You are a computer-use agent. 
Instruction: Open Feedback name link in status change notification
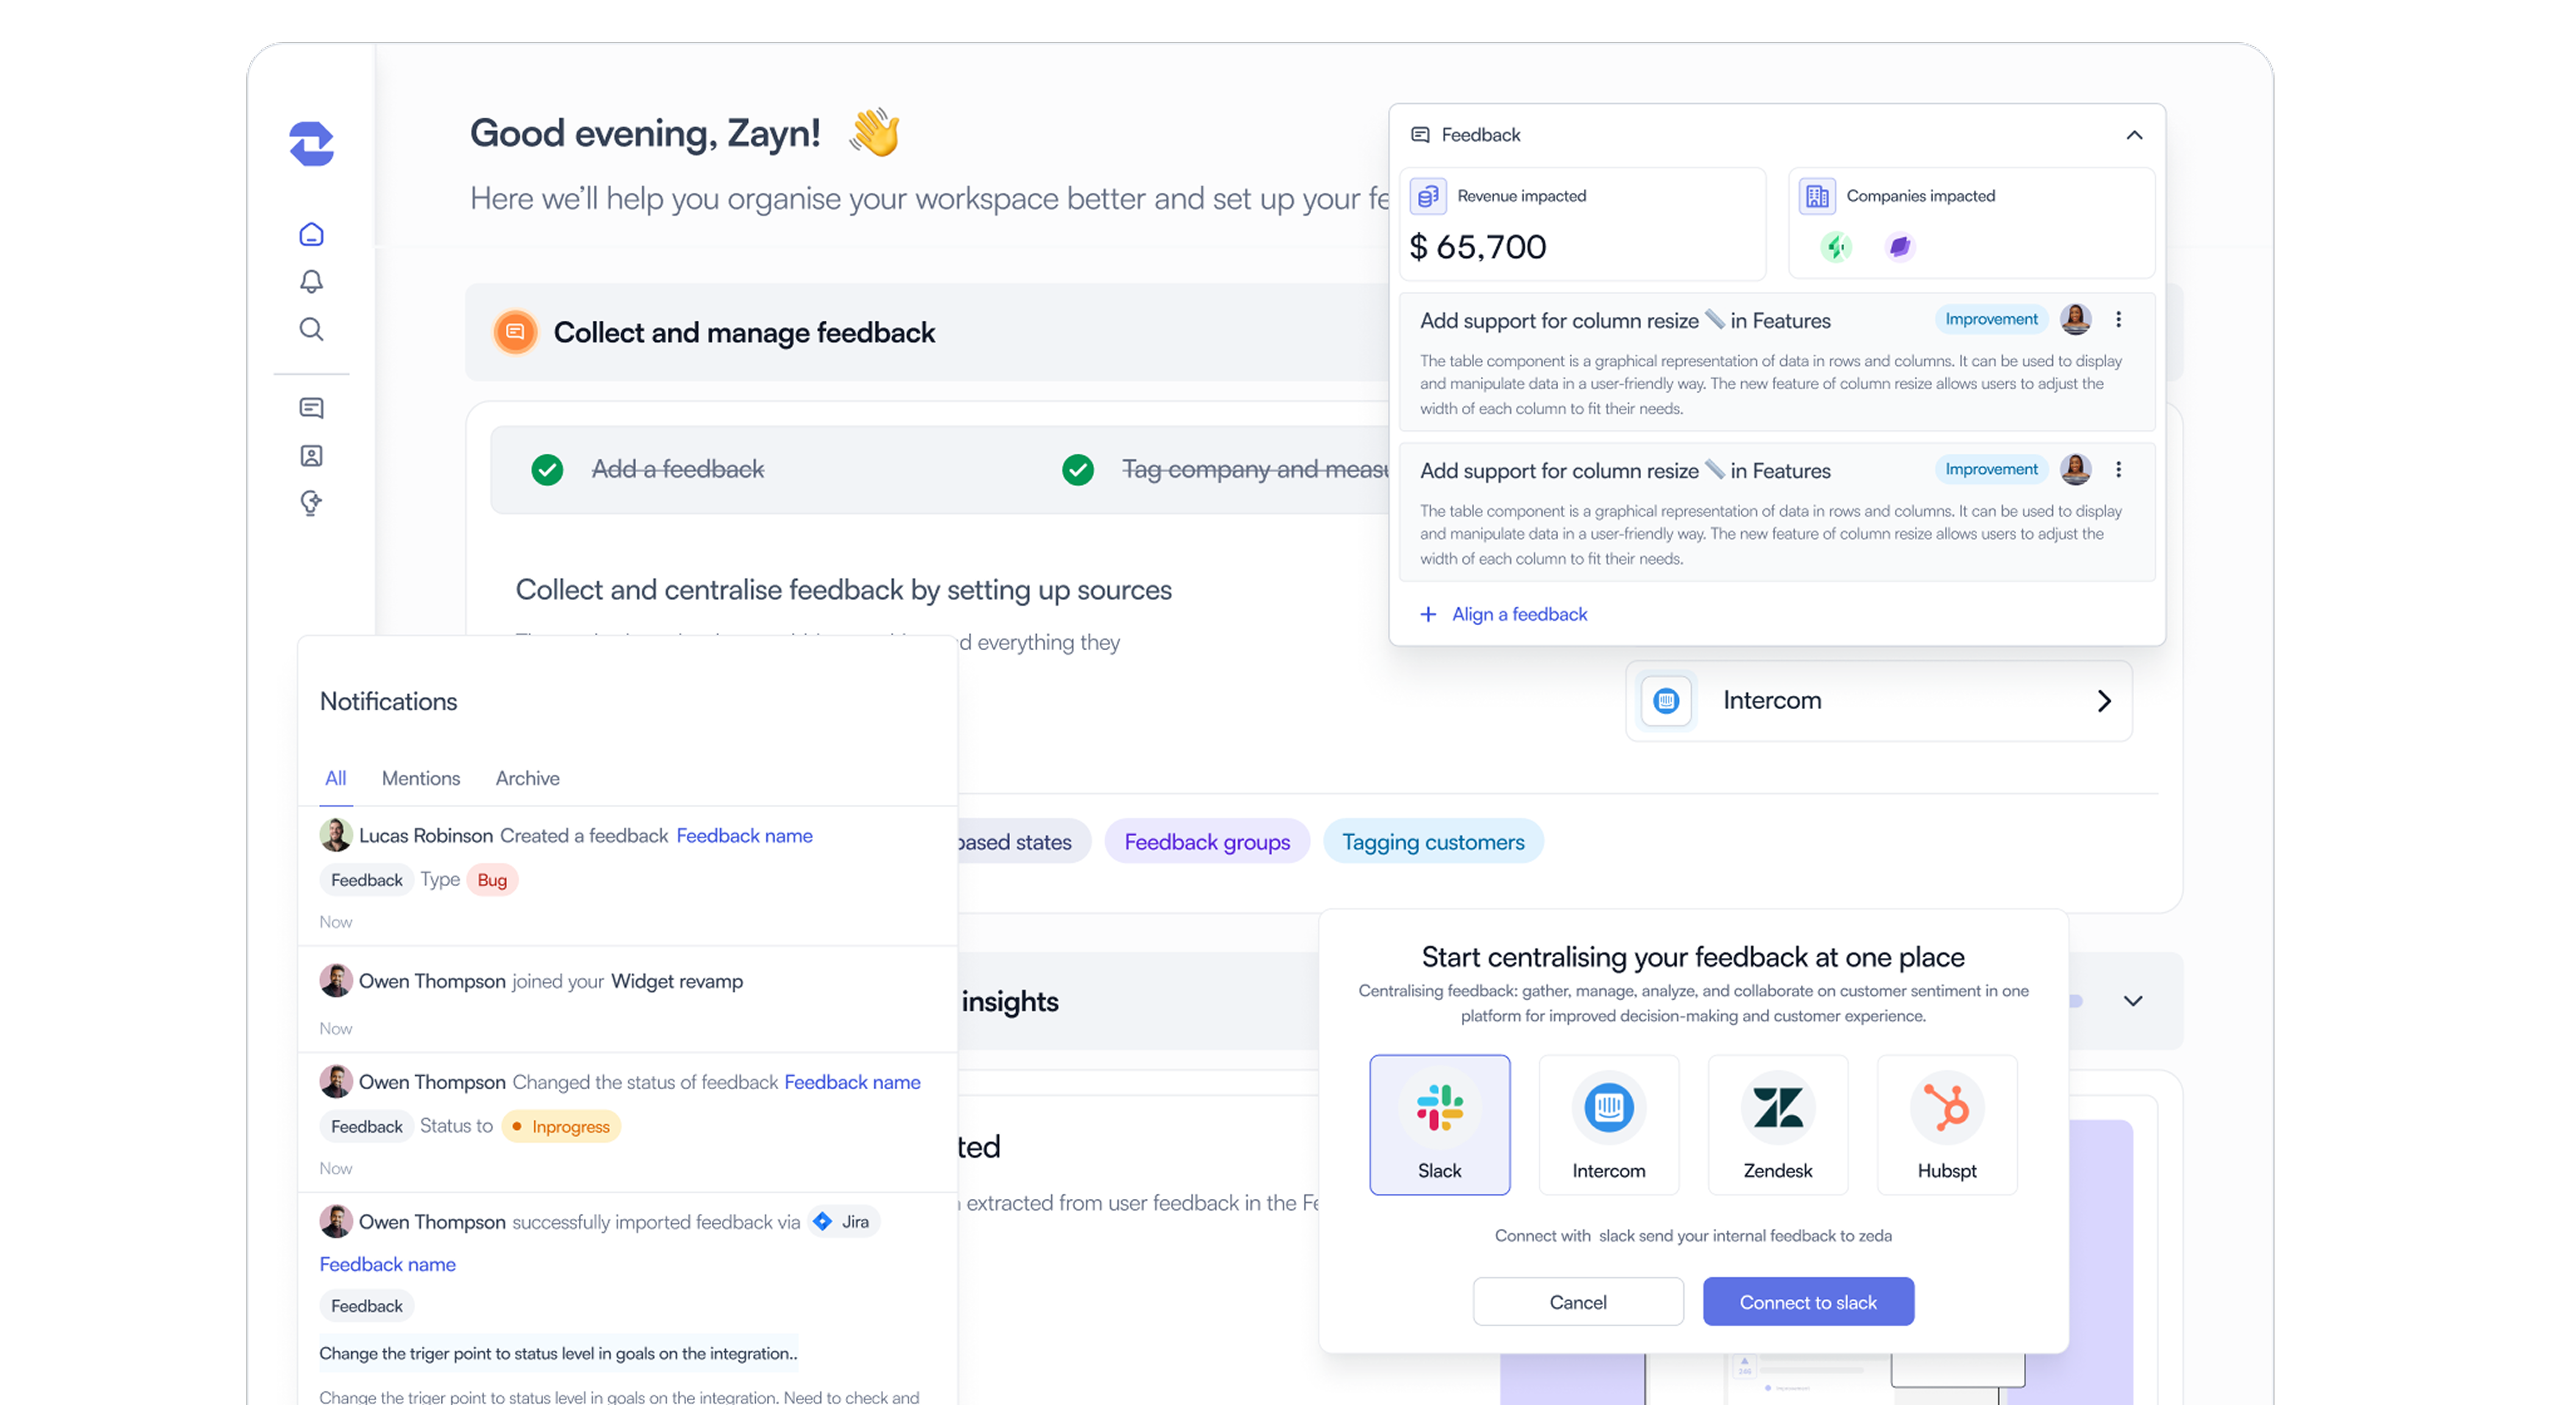coord(852,1082)
